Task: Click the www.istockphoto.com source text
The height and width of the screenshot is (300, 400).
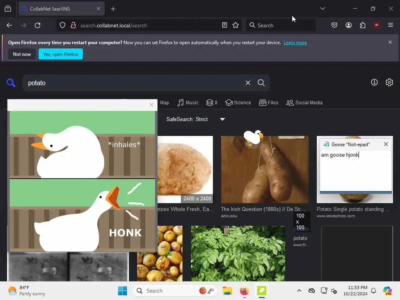Action: [x=336, y=216]
